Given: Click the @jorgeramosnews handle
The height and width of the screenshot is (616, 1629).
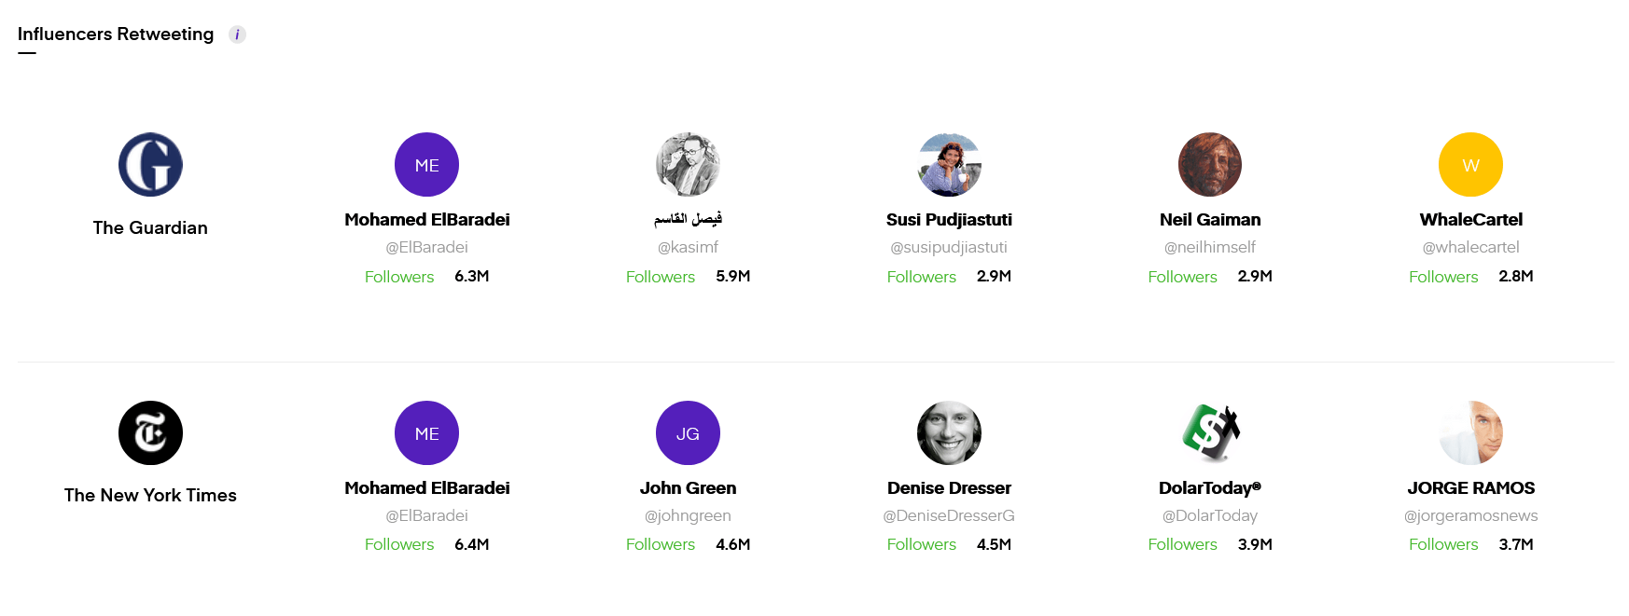Looking at the screenshot, I should point(1470,515).
